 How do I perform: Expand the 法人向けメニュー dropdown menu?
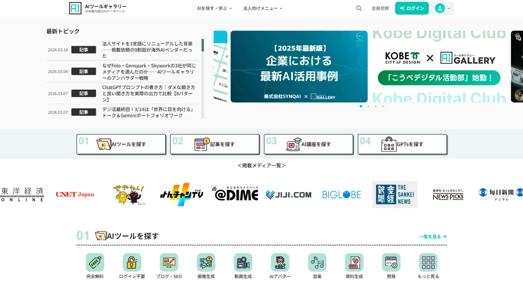click(x=263, y=8)
